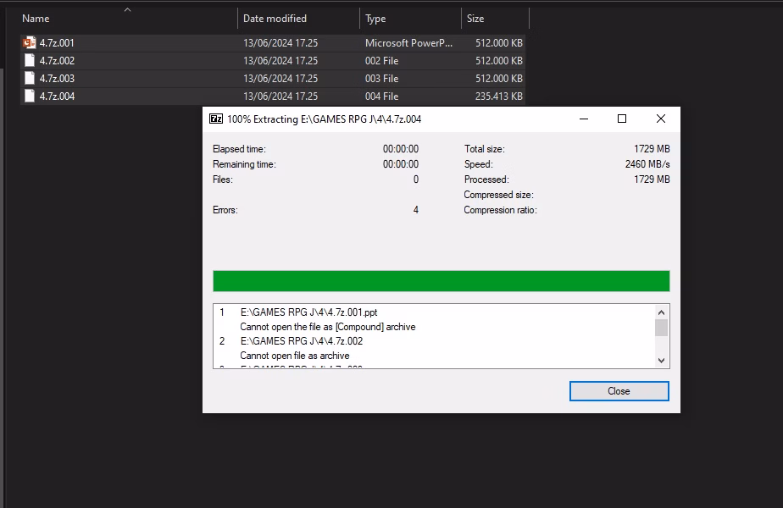Viewport: 783px width, 508px height.
Task: Click the green extraction progress bar
Action: click(441, 281)
